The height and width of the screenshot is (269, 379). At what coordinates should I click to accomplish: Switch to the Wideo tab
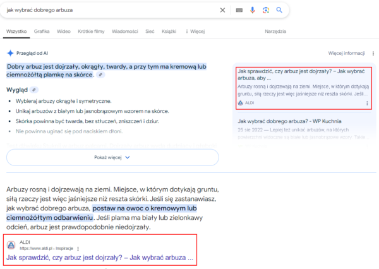(64, 32)
